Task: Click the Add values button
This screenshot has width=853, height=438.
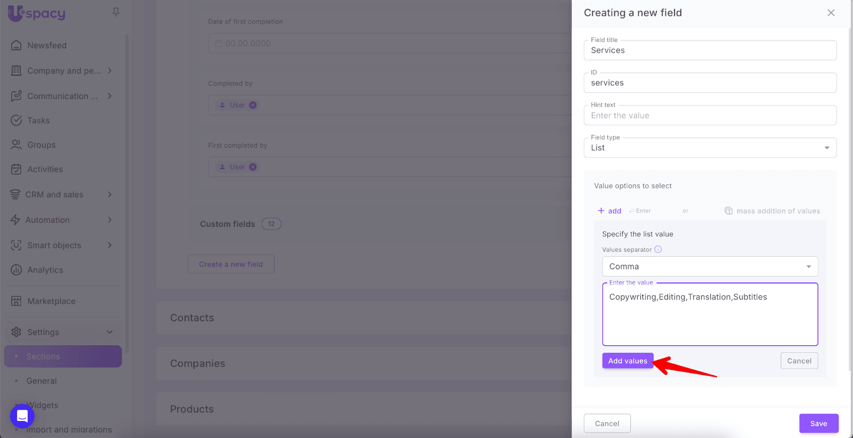Action: click(627, 361)
